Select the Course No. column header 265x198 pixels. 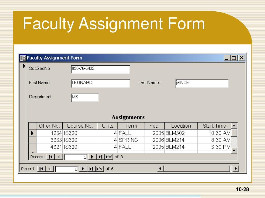[x=80, y=126]
